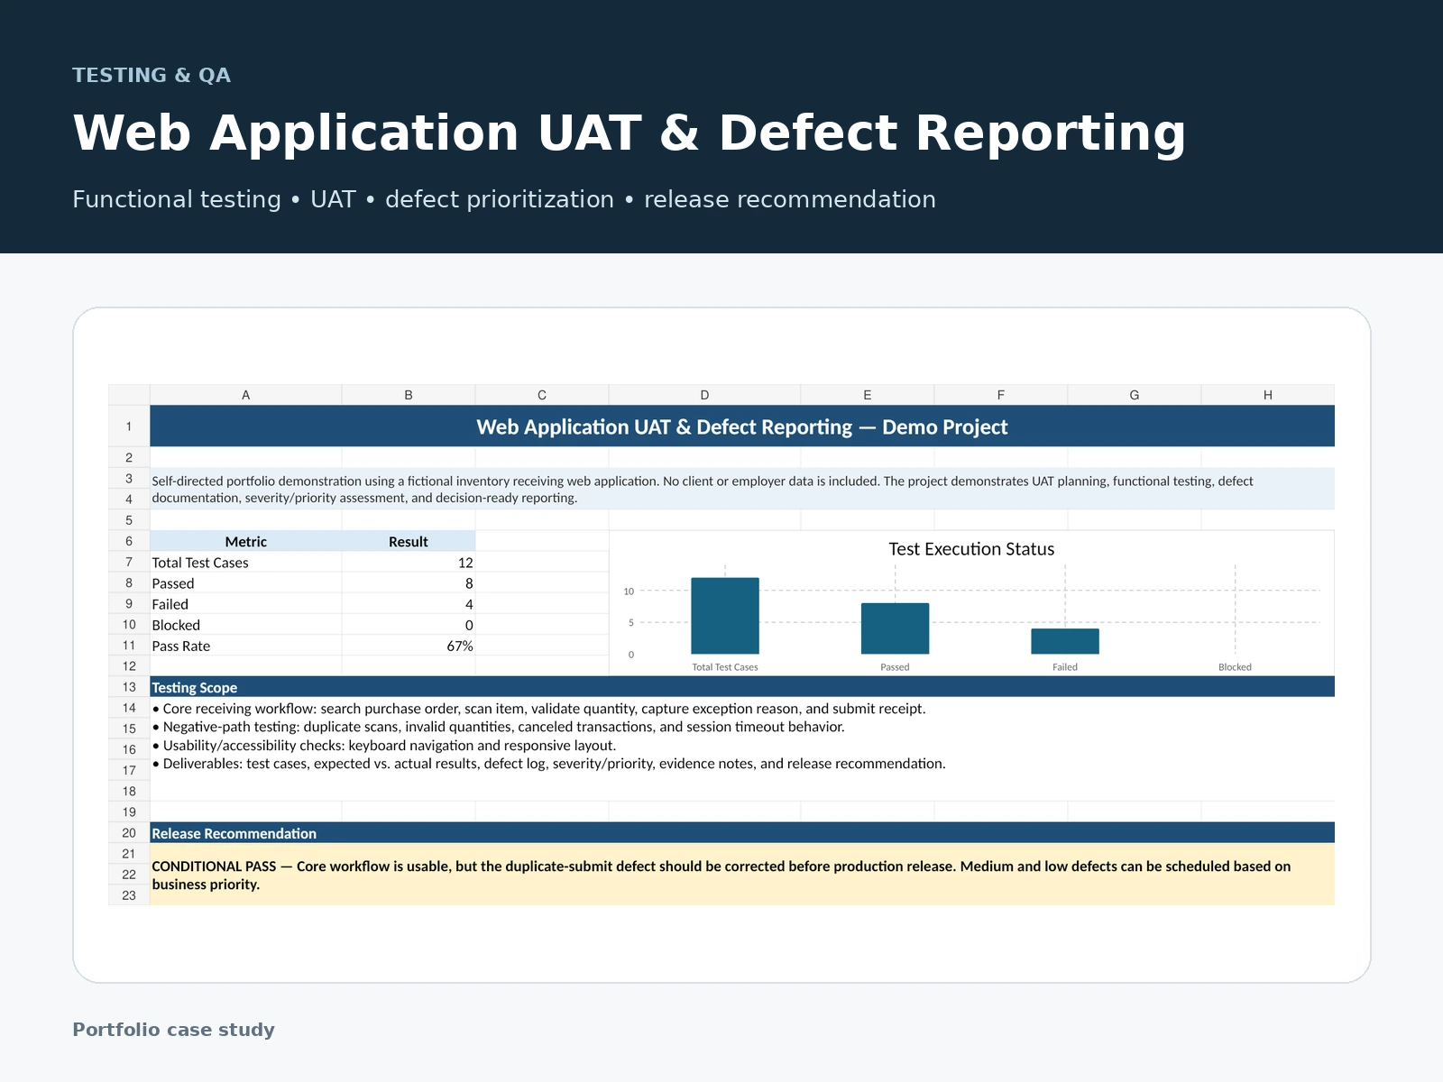Viewport: 1443px width, 1082px height.
Task: Select the Failed chart bar
Action: [x=1065, y=641]
